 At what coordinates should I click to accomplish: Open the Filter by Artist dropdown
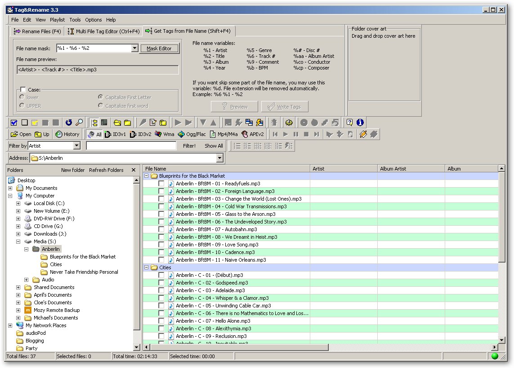click(77, 146)
